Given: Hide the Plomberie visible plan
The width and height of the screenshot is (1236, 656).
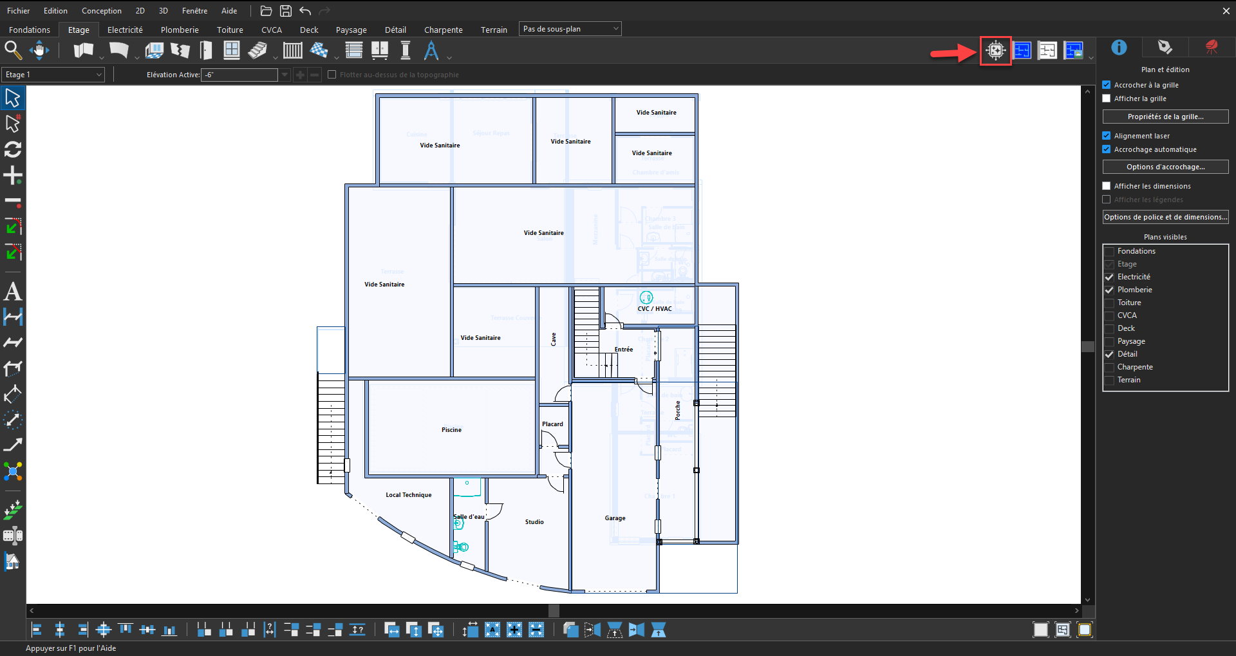Looking at the screenshot, I should click(1109, 290).
